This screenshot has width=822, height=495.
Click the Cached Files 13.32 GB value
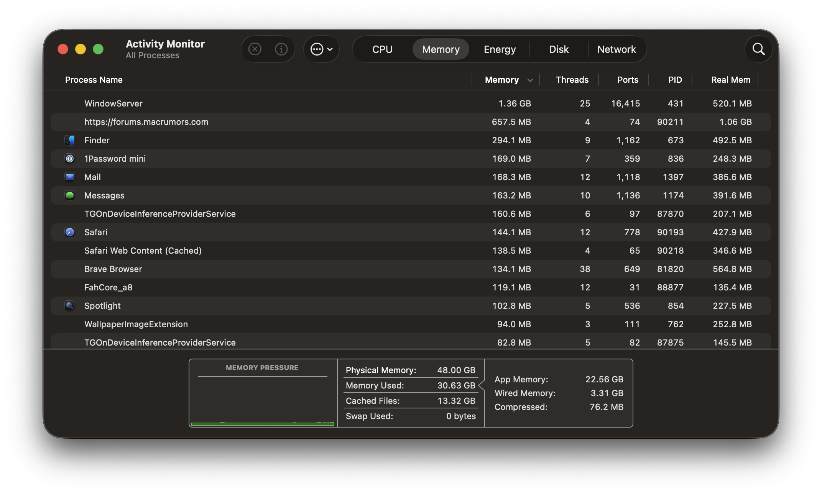pos(456,401)
